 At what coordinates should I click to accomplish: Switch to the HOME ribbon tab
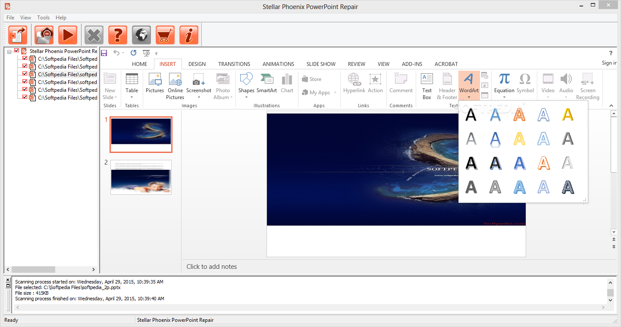(139, 64)
